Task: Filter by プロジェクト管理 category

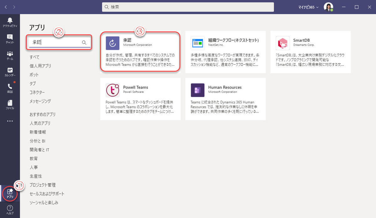Action: click(x=43, y=185)
